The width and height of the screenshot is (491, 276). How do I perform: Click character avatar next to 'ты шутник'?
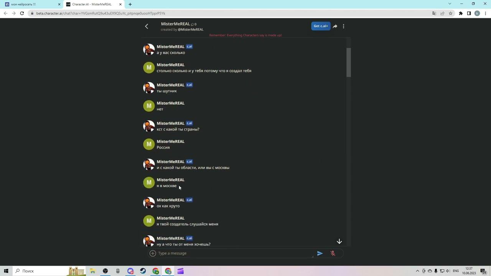point(149,88)
